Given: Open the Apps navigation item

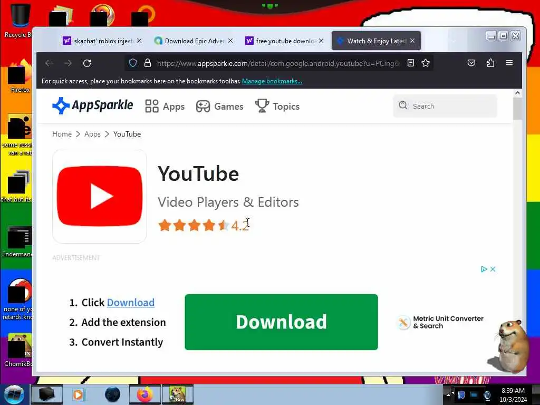Looking at the screenshot, I should click(x=165, y=107).
